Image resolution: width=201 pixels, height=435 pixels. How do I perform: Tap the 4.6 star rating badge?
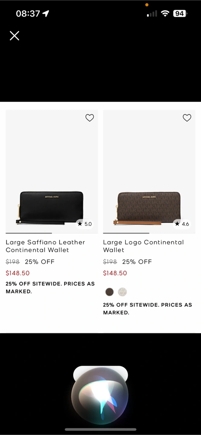point(182,224)
